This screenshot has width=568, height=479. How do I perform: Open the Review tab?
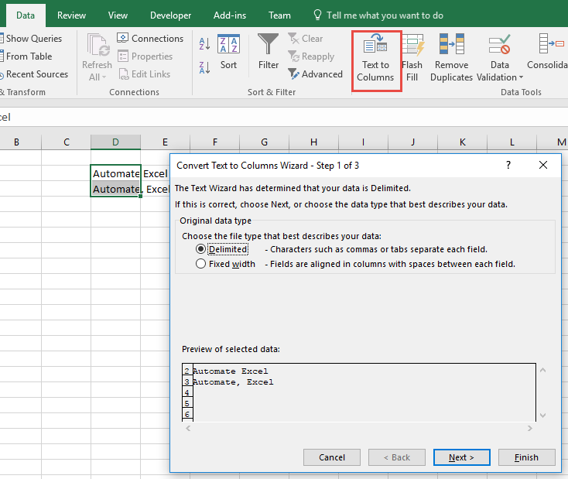[71, 15]
